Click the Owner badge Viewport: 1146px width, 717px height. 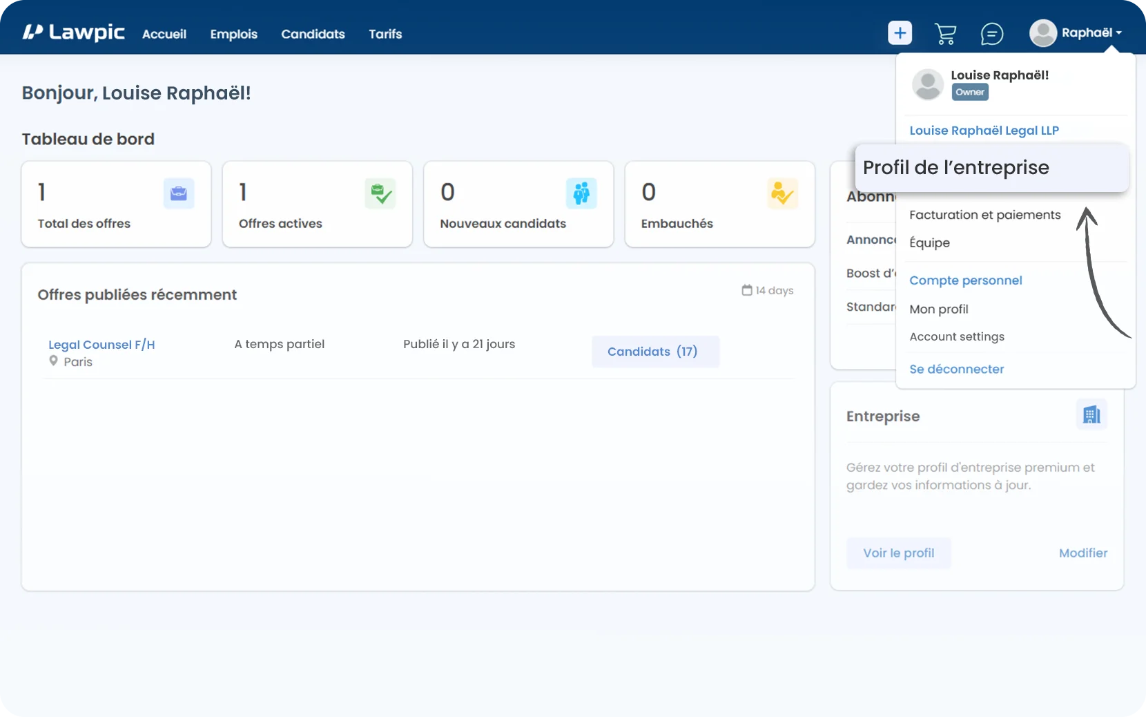pos(970,92)
